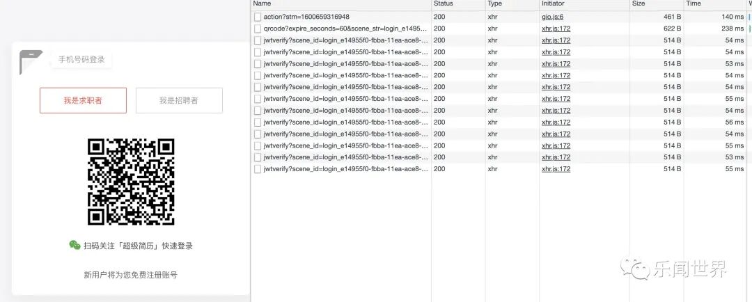Screen dimensions: 752x302
Task: Click the 手机号码登录 tooltip label
Action: tap(81, 60)
